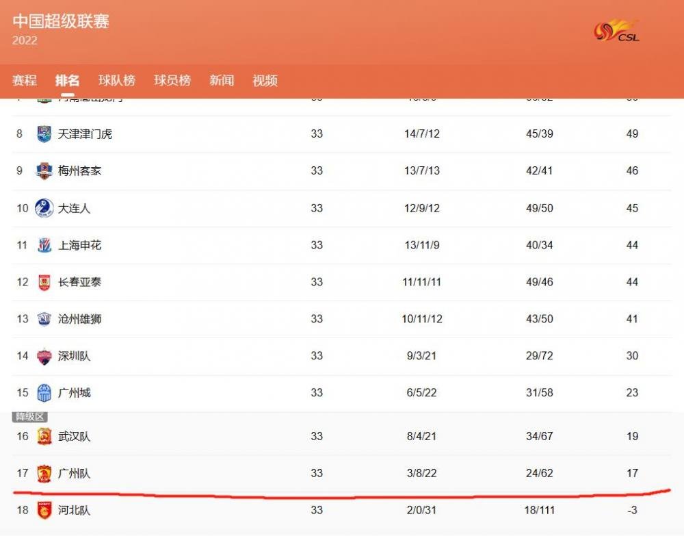Click goals 34/67 for 武汉队
684x536 pixels.
[x=540, y=437]
